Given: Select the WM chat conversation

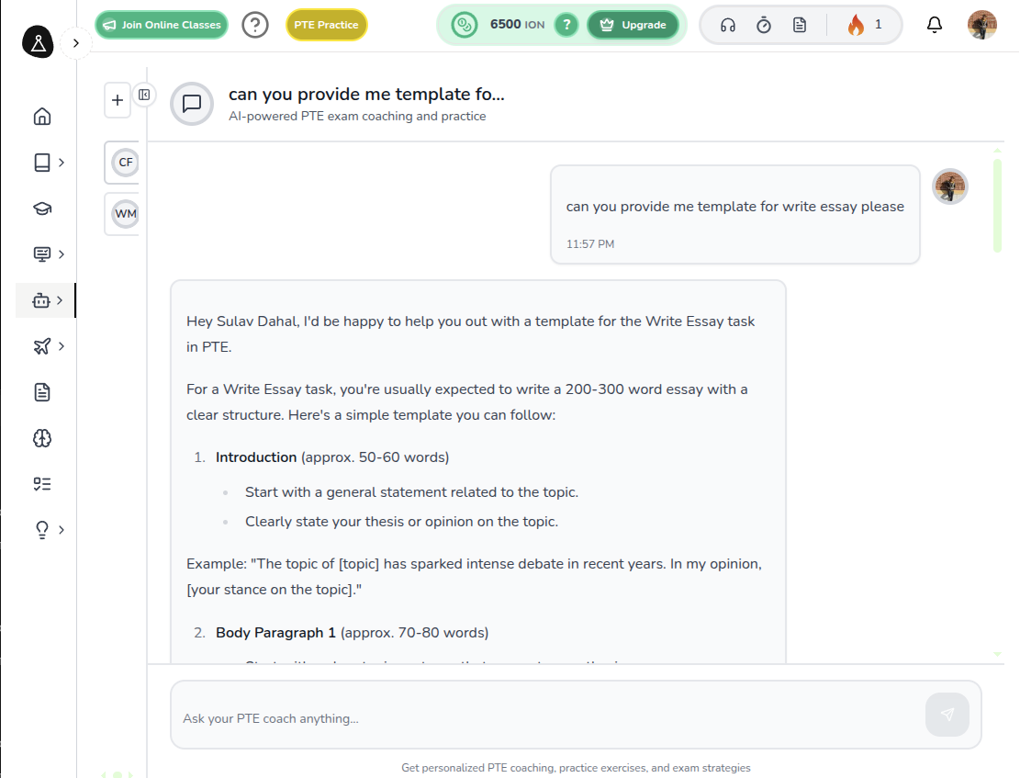Looking at the screenshot, I should pos(126,214).
